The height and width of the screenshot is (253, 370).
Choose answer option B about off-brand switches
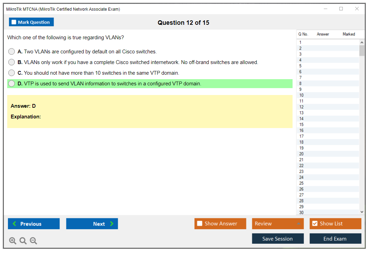[12, 62]
